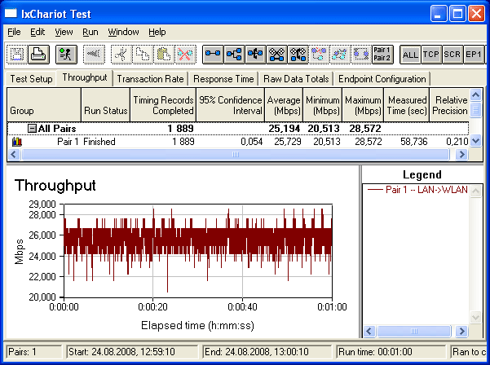Click the Relative Precision column header
Viewport: 490px width, 365px height.
click(x=449, y=105)
